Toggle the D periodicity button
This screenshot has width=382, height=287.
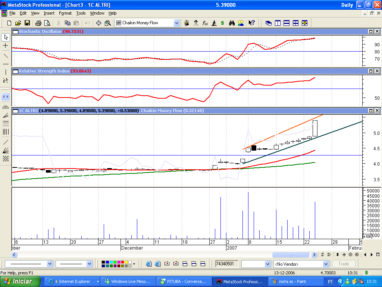(x=329, y=254)
